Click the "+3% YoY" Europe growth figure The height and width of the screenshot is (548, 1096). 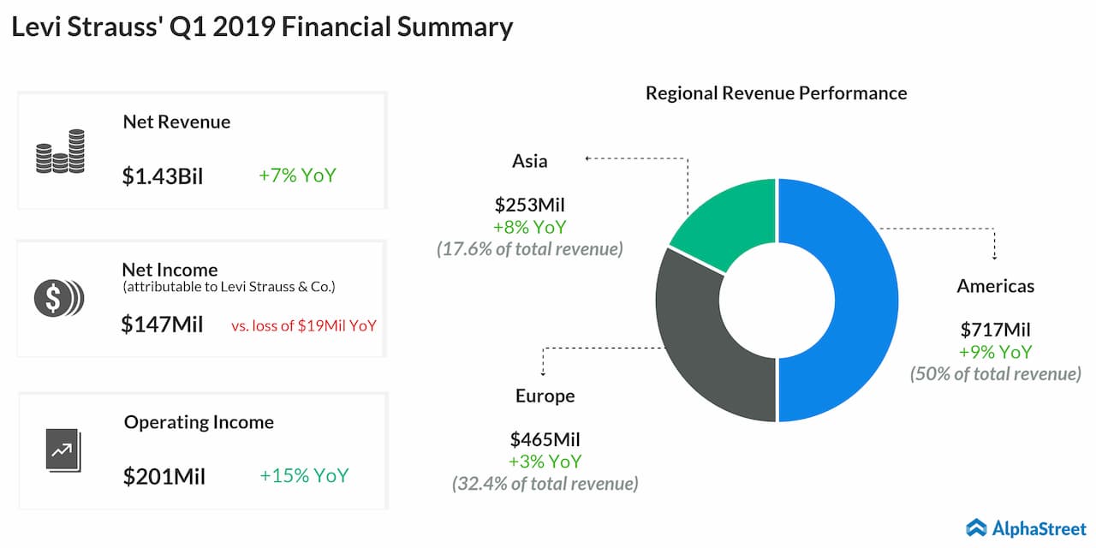(545, 462)
